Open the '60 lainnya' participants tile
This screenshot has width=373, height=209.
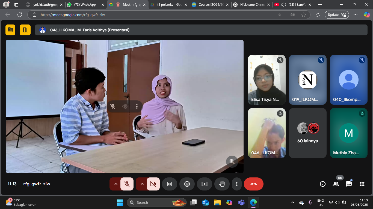[x=307, y=133]
